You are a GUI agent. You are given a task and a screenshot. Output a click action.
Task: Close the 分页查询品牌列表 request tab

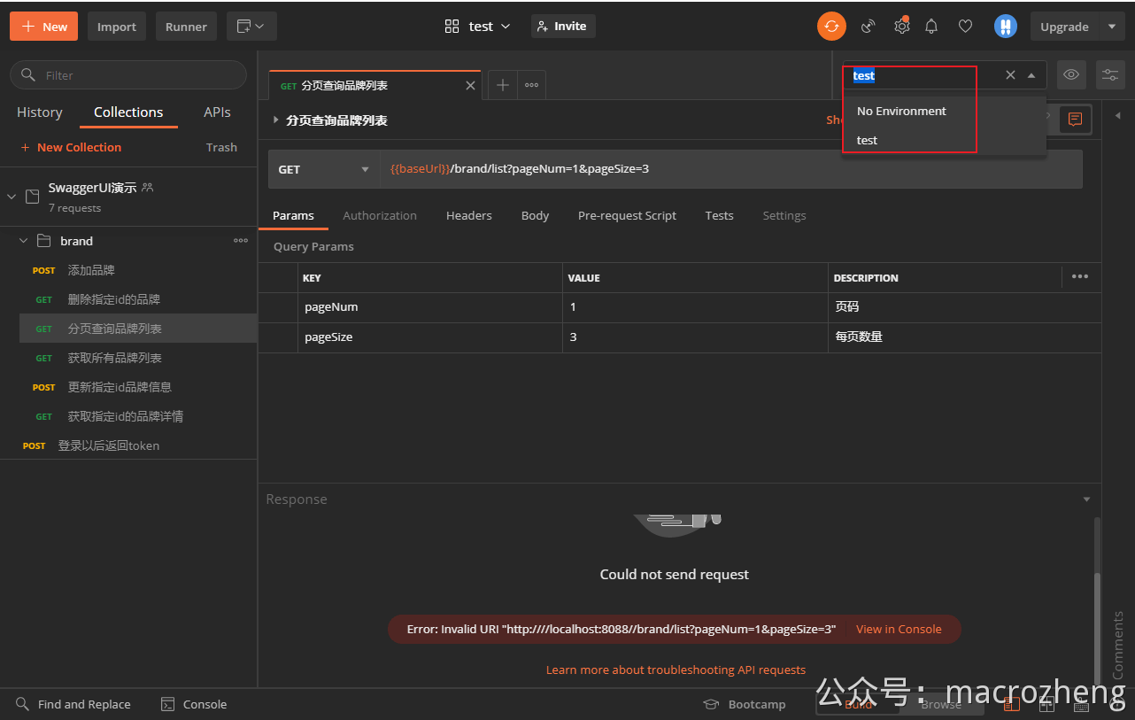[x=470, y=86]
